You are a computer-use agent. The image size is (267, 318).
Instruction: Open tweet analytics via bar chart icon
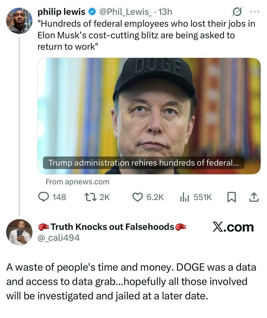point(184,195)
